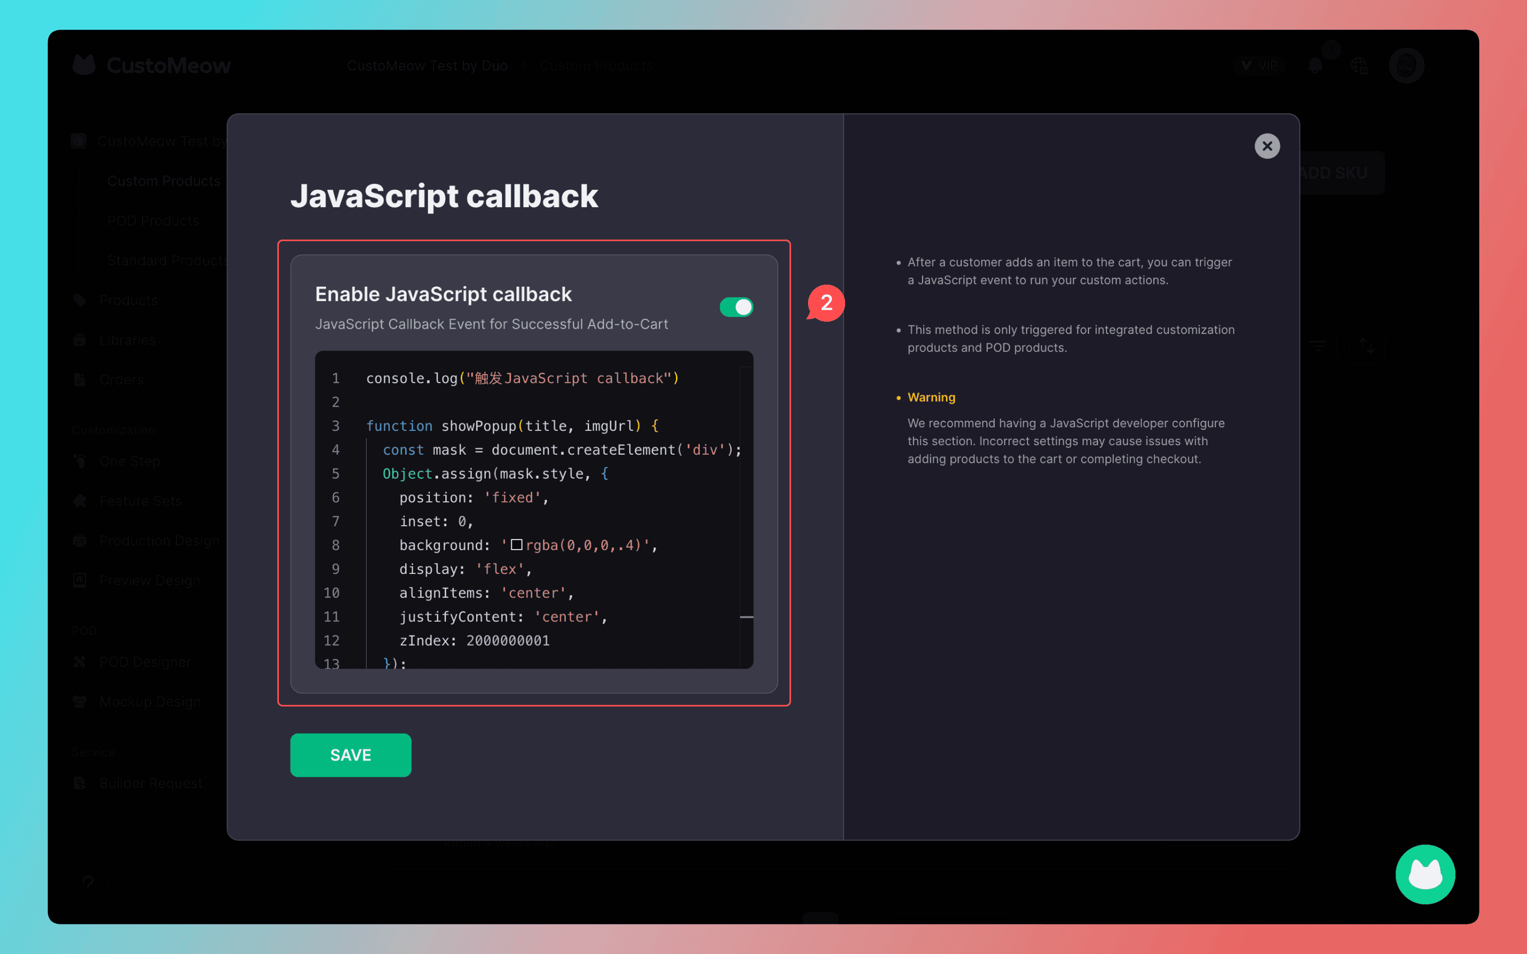
Task: Open the user avatar menu
Action: (x=1406, y=66)
